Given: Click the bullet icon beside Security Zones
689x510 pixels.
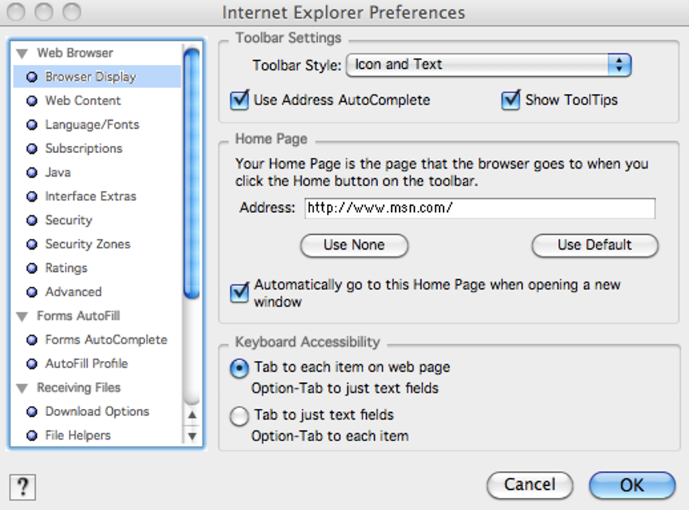Looking at the screenshot, I should coord(32,244).
